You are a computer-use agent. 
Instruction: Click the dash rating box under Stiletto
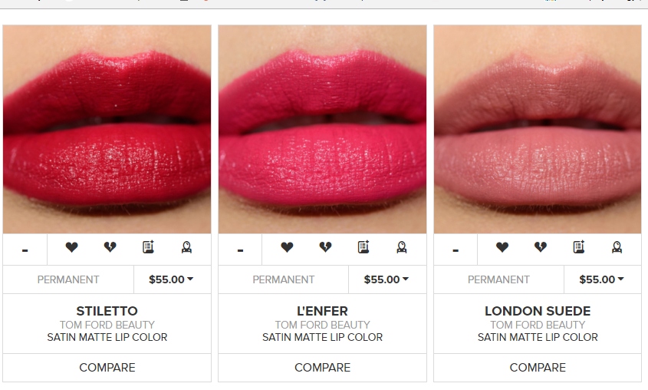25,250
